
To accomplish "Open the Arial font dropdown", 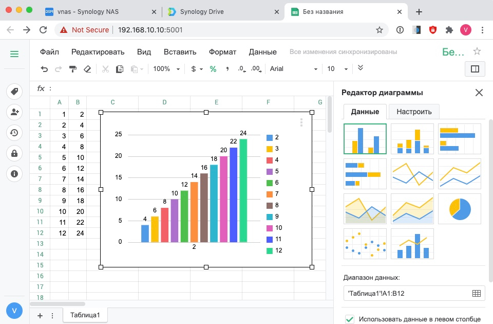I will [x=294, y=69].
